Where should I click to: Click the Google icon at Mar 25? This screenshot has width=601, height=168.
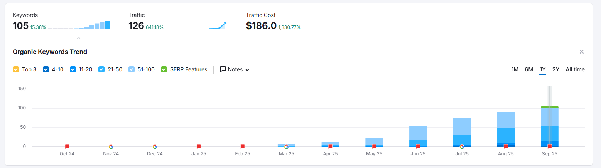(x=286, y=146)
